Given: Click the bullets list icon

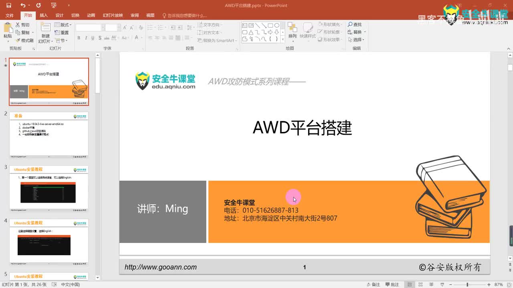Looking at the screenshot, I should point(150,28).
